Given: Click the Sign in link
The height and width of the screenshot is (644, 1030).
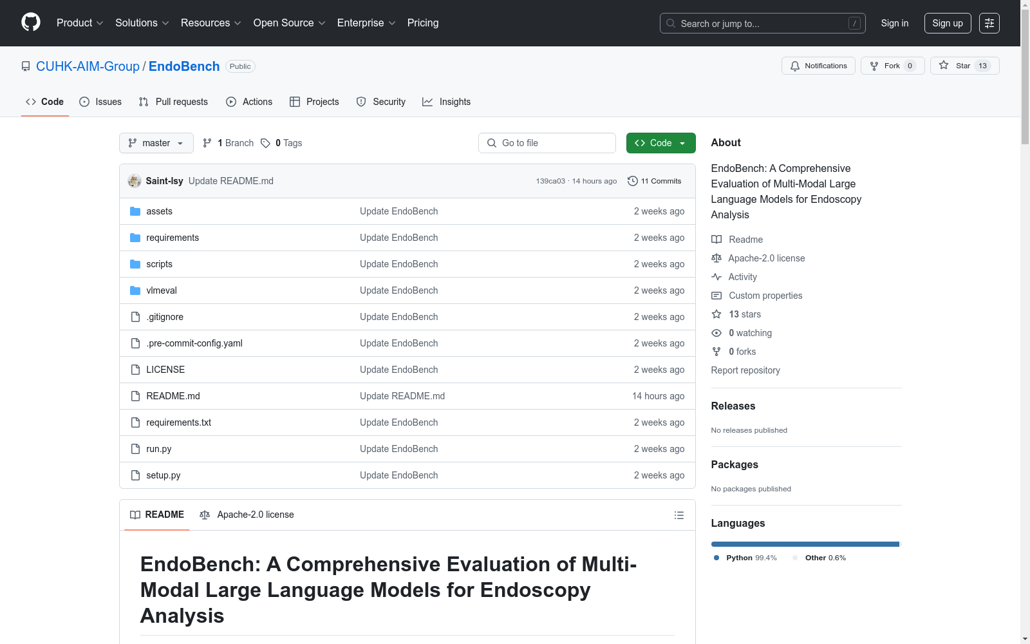Looking at the screenshot, I should [895, 23].
